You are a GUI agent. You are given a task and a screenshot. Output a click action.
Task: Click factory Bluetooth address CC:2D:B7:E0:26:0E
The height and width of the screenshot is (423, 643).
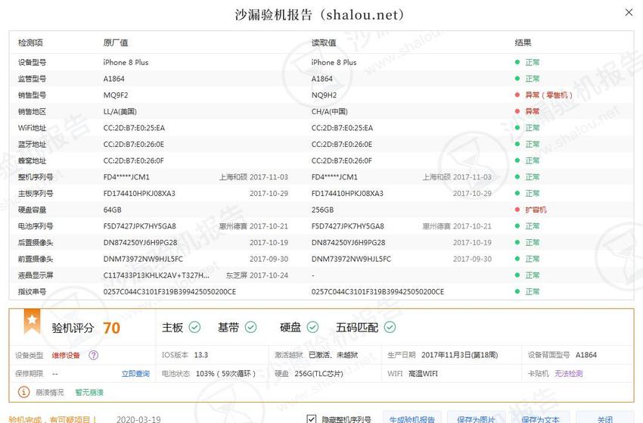point(134,144)
